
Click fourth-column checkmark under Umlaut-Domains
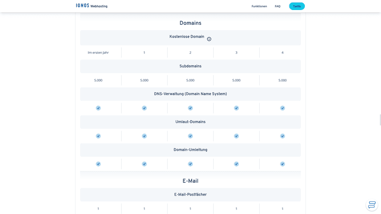(237, 136)
